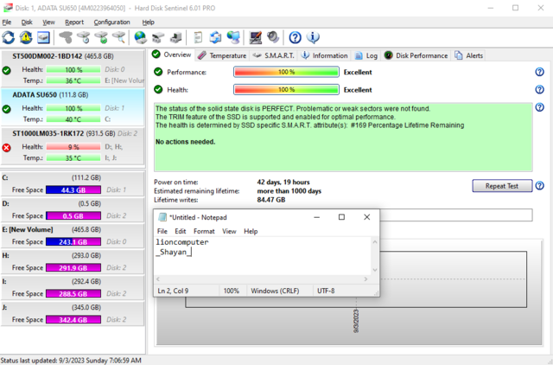Click the Health 100% progress bar in Overview

click(x=286, y=89)
